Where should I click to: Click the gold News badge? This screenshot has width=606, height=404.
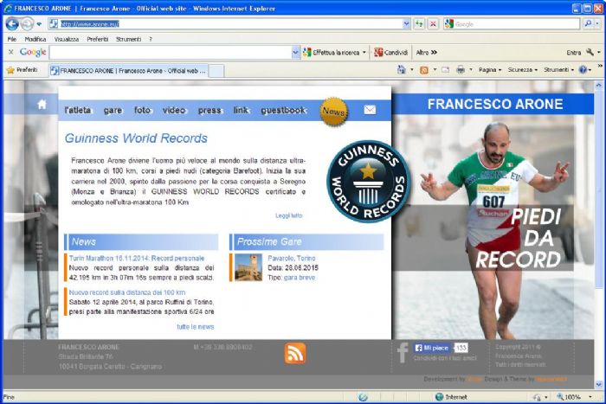coord(334,112)
